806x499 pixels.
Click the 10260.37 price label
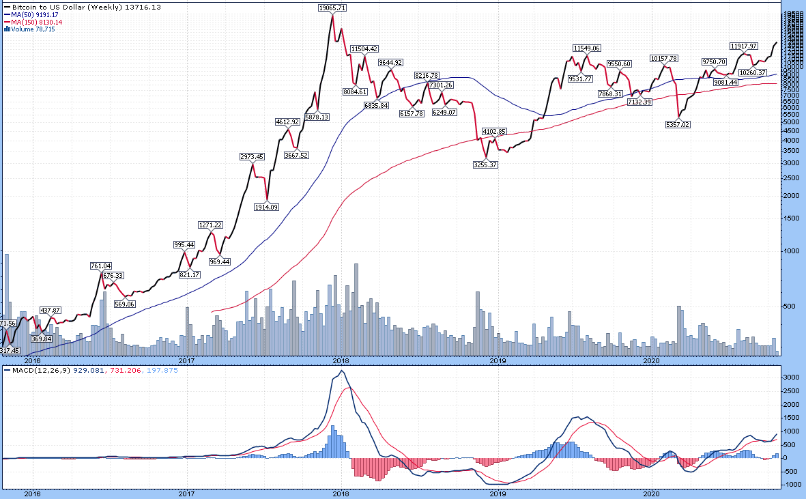(753, 72)
